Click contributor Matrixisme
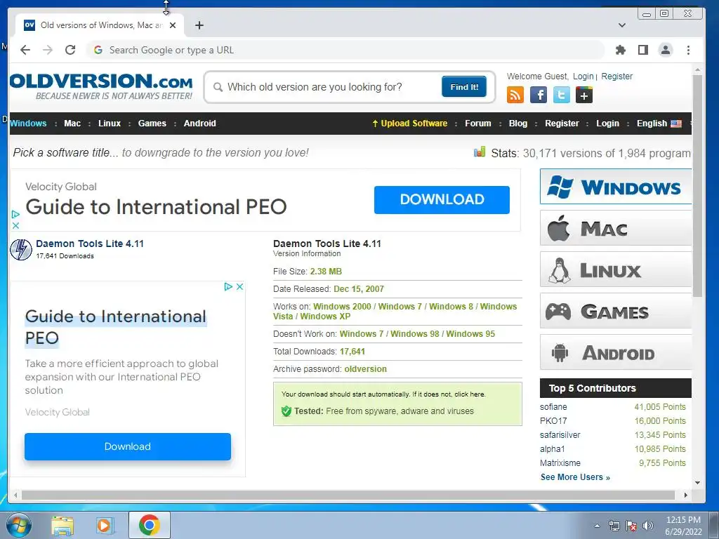 pyautogui.click(x=560, y=463)
